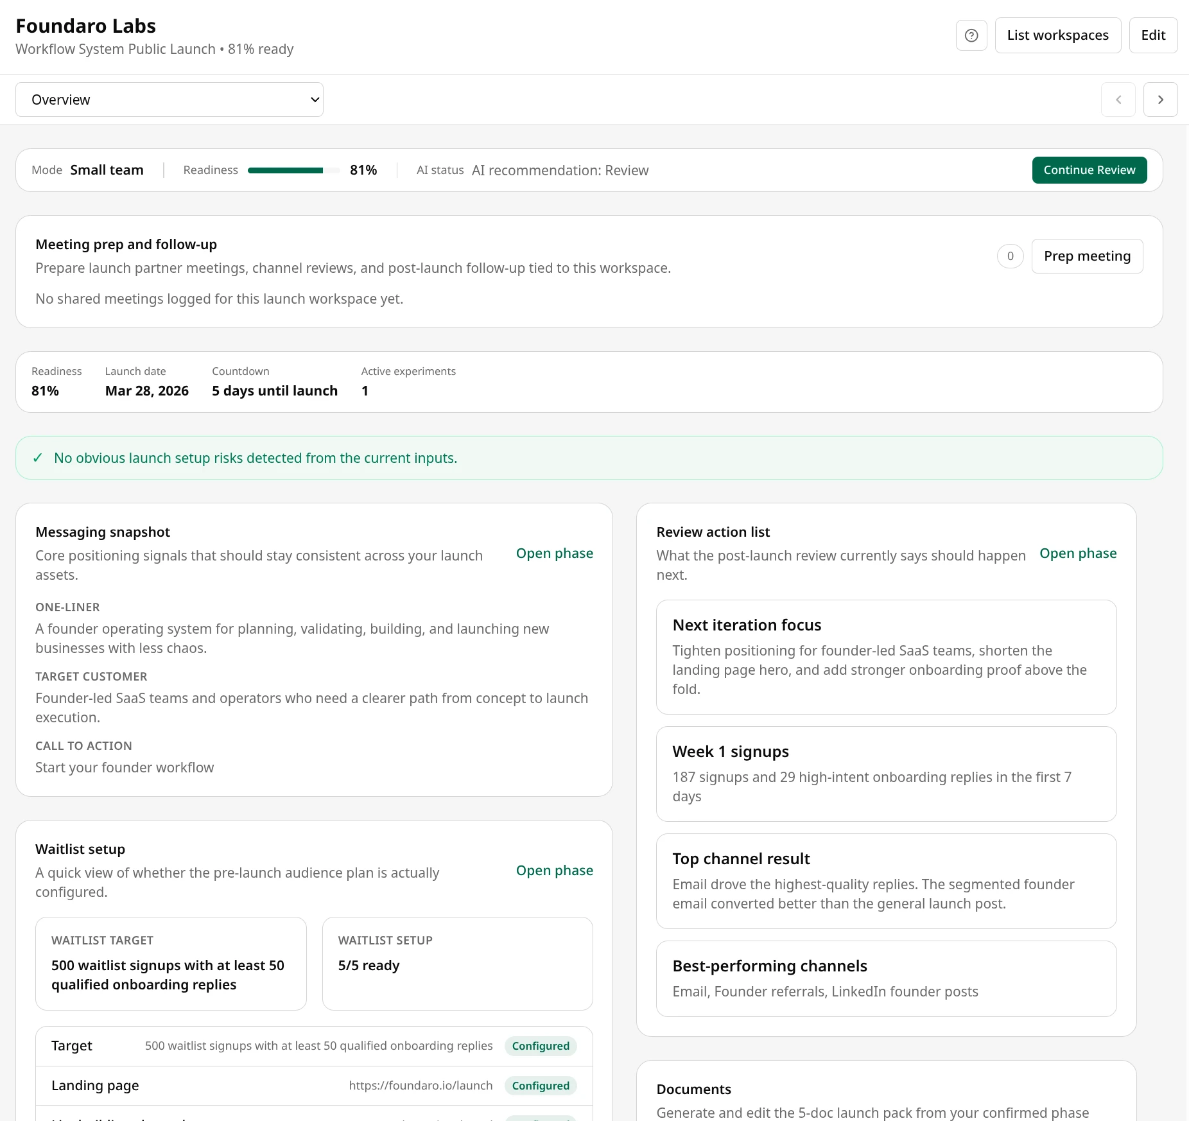Click the readiness progress bar
The height and width of the screenshot is (1121, 1189).
click(293, 170)
